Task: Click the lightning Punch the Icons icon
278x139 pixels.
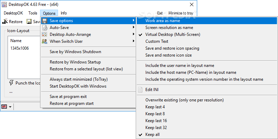Action: (x=11, y=83)
